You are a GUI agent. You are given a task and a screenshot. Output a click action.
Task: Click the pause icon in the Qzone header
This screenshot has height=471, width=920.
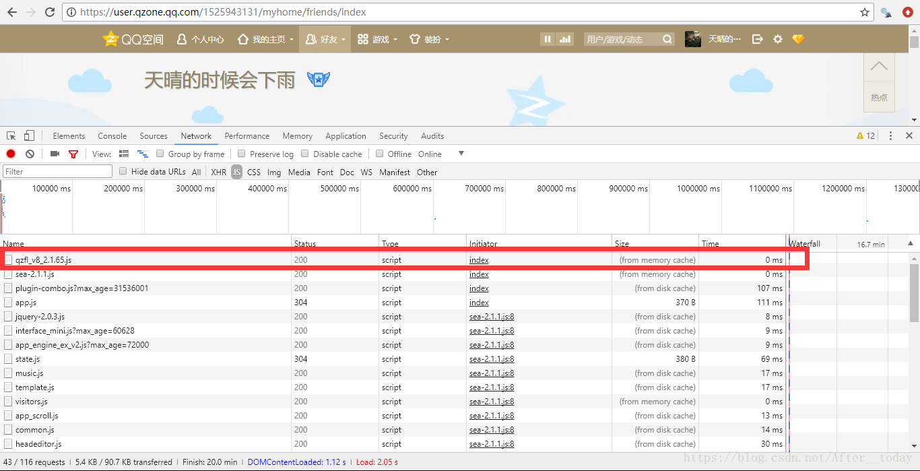(548, 39)
